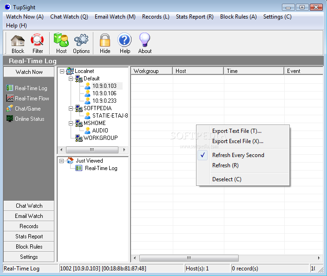327x276 pixels.
Task: Open the Help (H) menu
Action: click(x=16, y=26)
